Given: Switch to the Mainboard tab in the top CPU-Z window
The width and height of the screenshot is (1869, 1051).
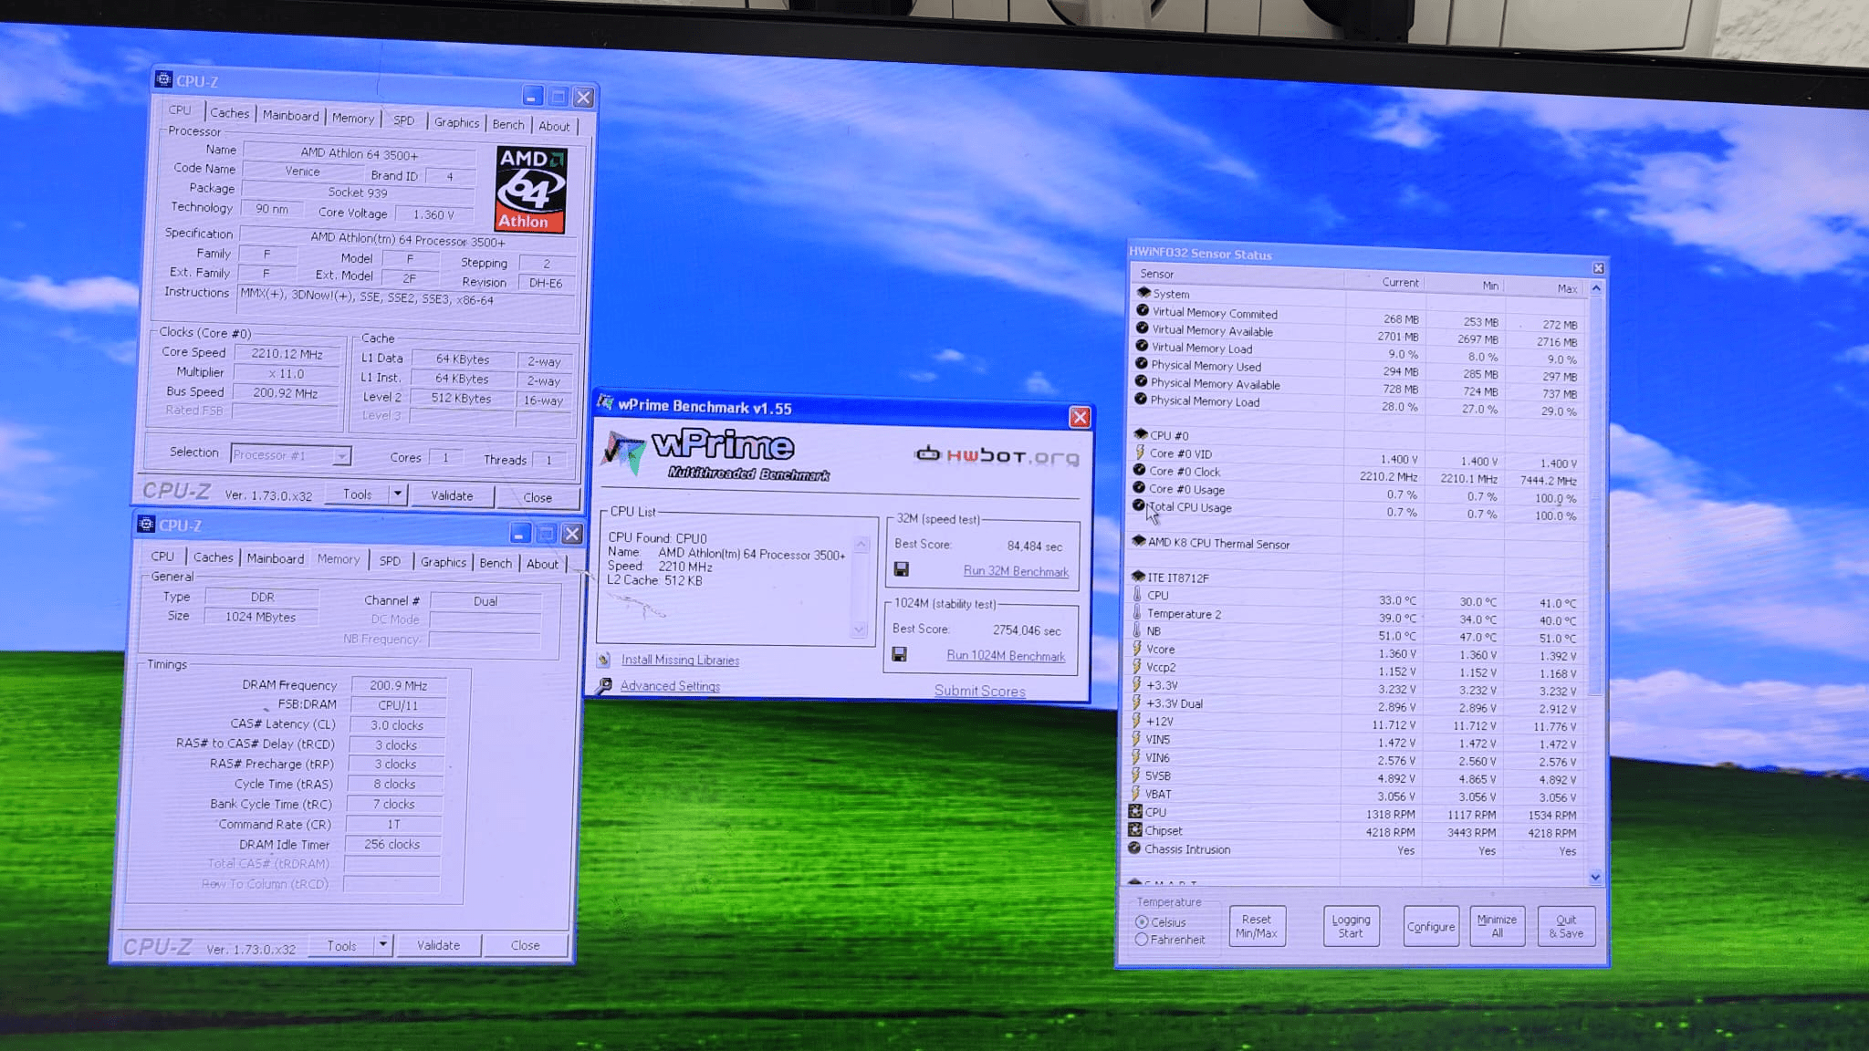Looking at the screenshot, I should tap(290, 116).
